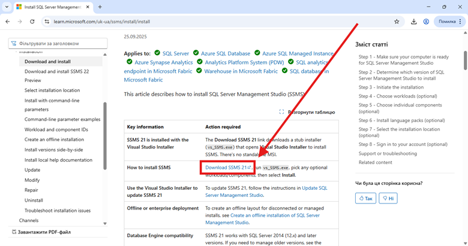Open Install versions side-by-side

pyautogui.click(x=54, y=150)
